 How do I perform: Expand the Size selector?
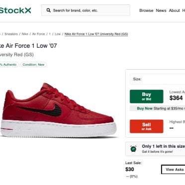pyautogui.click(x=157, y=79)
